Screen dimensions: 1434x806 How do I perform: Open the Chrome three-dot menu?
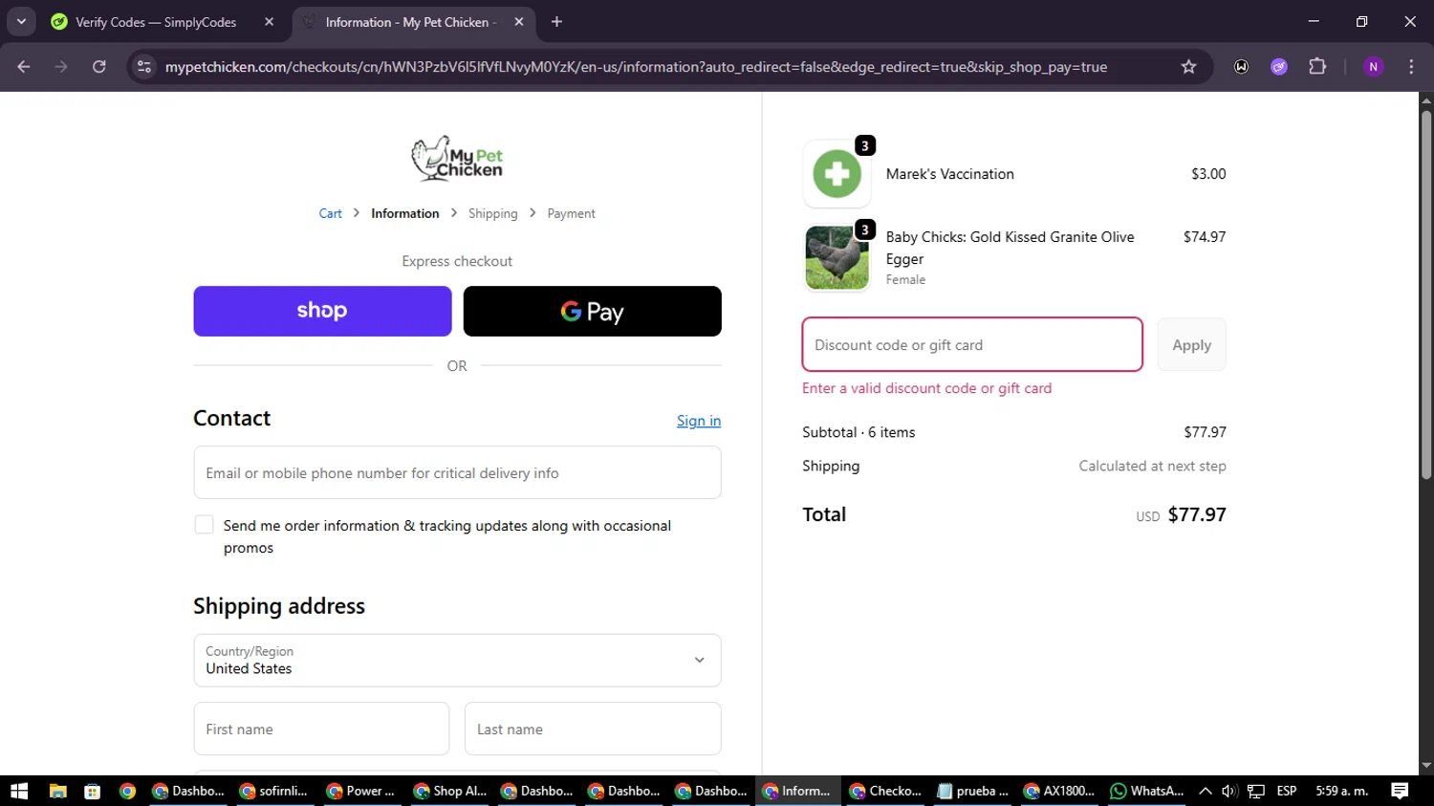(1411, 67)
